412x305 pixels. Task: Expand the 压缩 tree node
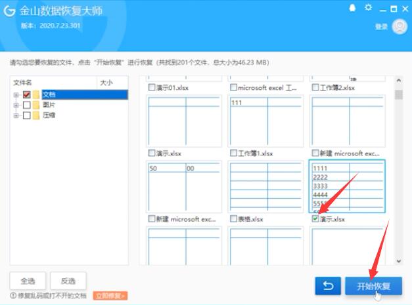(x=16, y=115)
